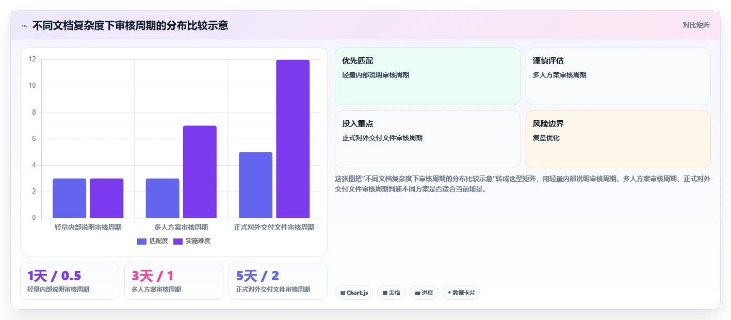The width and height of the screenshot is (731, 320).
Task: Click the 复盘优化 text in 风险边界 card
Action: coord(546,138)
